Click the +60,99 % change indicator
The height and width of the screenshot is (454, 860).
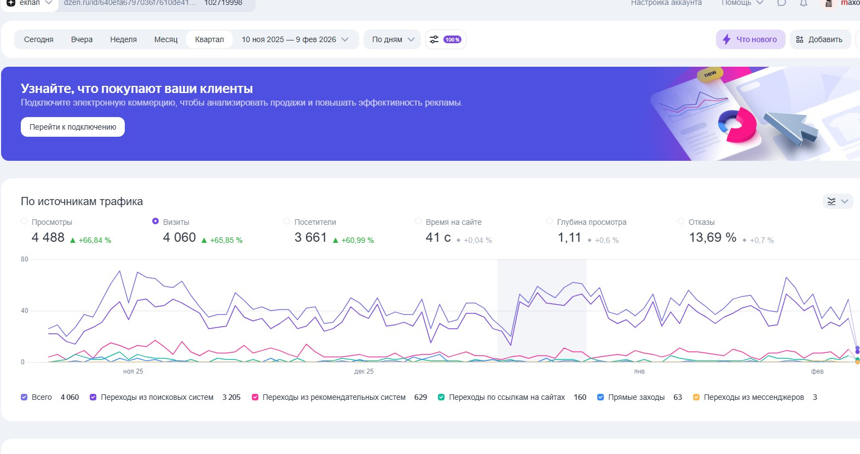click(x=353, y=240)
